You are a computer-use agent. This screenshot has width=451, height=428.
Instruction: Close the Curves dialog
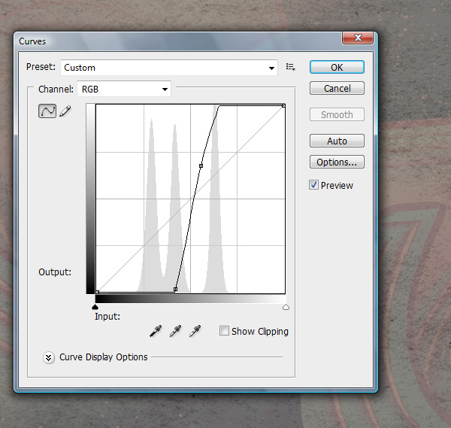point(358,38)
